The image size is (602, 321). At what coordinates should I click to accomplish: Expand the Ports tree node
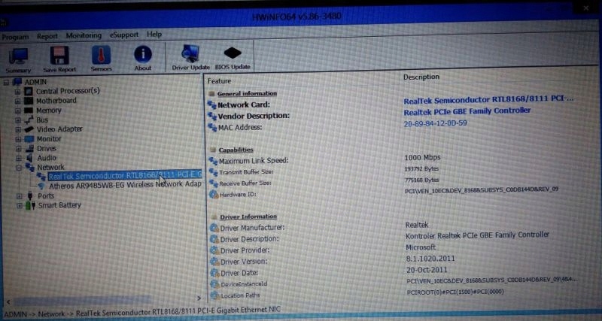click(x=20, y=196)
